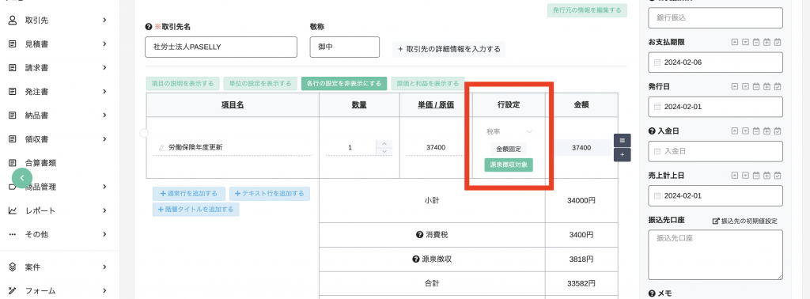Image resolution: width=810 pixels, height=299 pixels.
Task: Click down-arrow icon for 売上計上日
Action: pos(745,176)
